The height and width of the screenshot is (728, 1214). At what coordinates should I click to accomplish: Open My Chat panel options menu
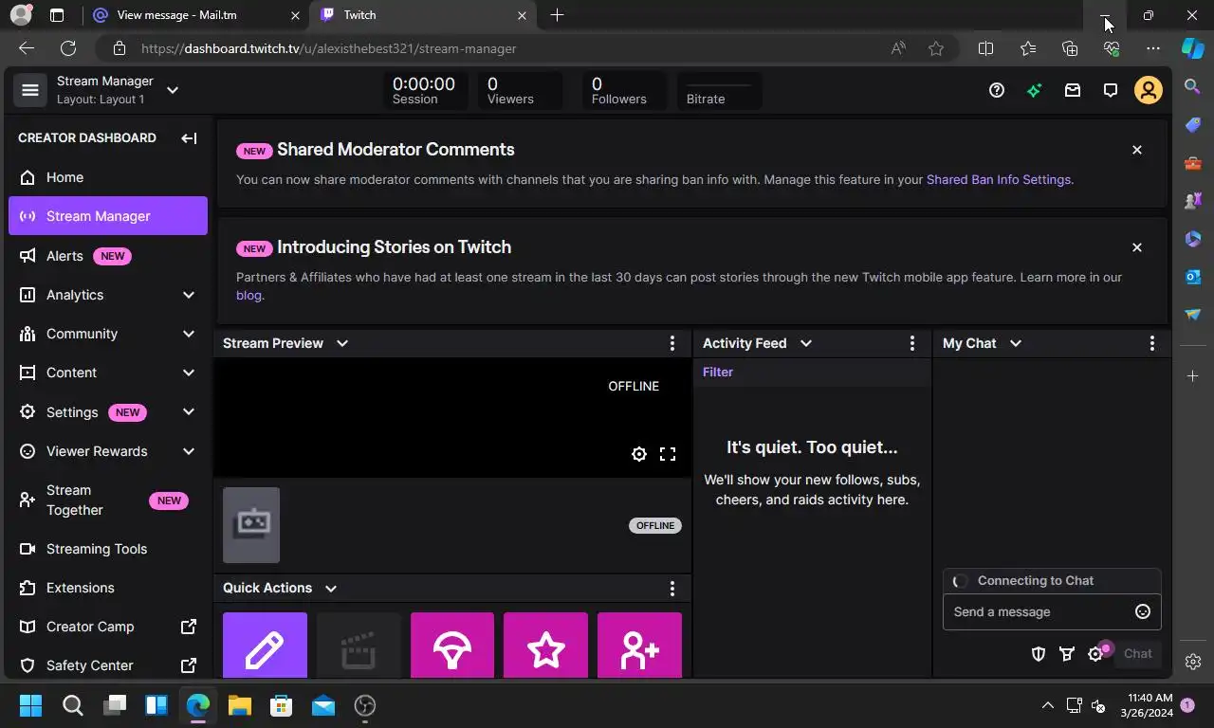(x=1152, y=343)
